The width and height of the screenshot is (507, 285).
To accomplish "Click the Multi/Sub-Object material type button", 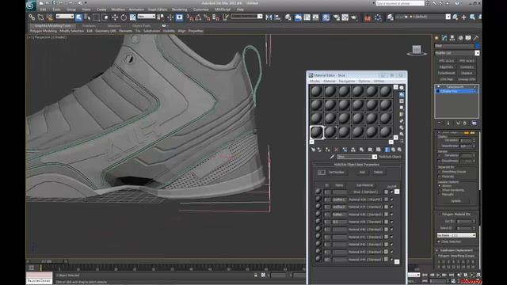I will (390, 157).
